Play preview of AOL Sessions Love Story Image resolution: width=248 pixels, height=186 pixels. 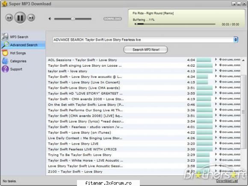click(x=216, y=59)
